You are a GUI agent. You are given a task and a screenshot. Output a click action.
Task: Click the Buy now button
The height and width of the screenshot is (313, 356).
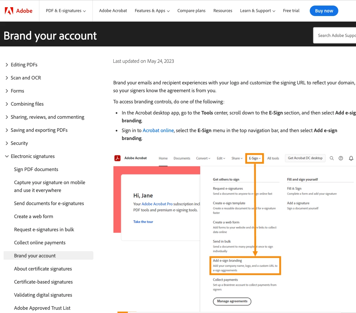pyautogui.click(x=324, y=11)
